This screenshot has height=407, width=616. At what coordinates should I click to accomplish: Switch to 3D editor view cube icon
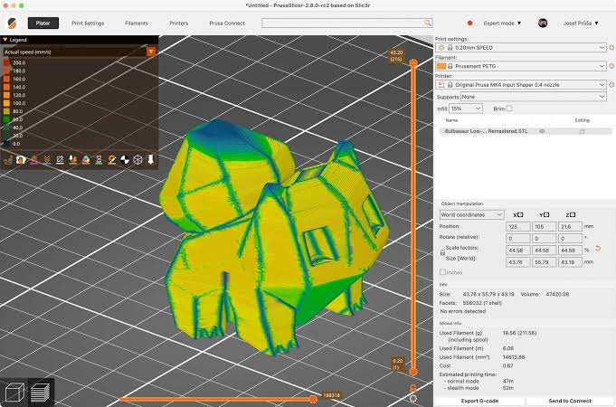(14, 392)
